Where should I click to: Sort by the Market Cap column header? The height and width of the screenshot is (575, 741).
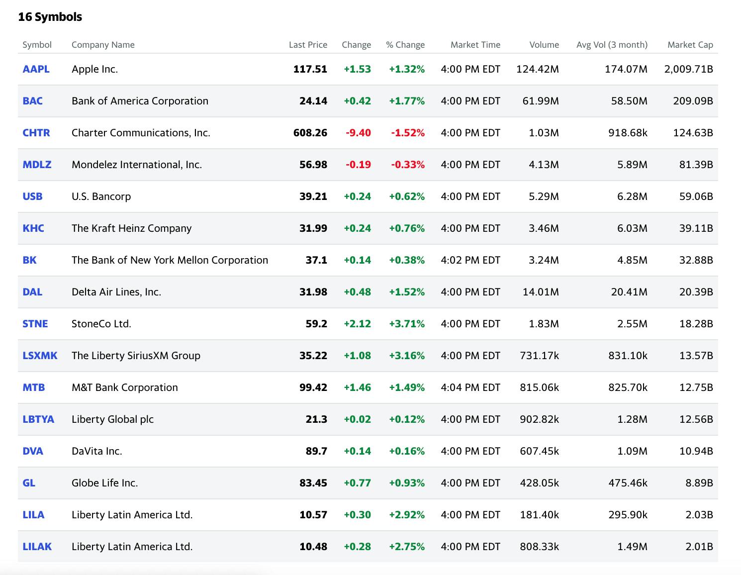[690, 45]
